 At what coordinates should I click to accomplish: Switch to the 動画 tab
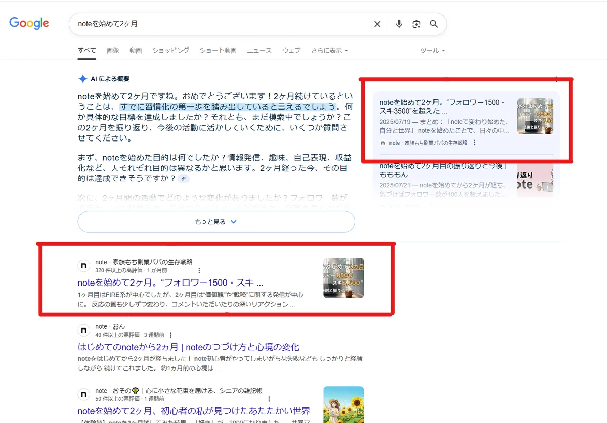136,50
